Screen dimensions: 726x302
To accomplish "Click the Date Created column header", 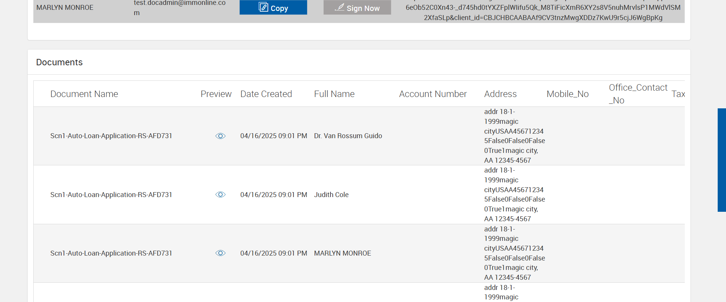I will (x=266, y=94).
